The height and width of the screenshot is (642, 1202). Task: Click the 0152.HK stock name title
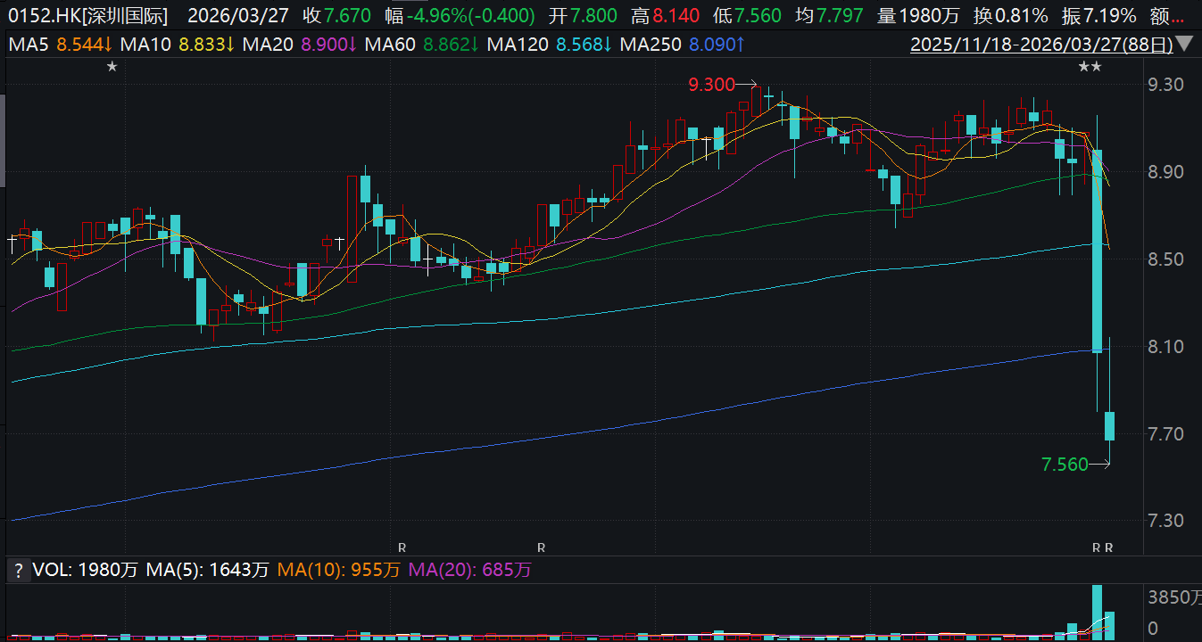92,15
